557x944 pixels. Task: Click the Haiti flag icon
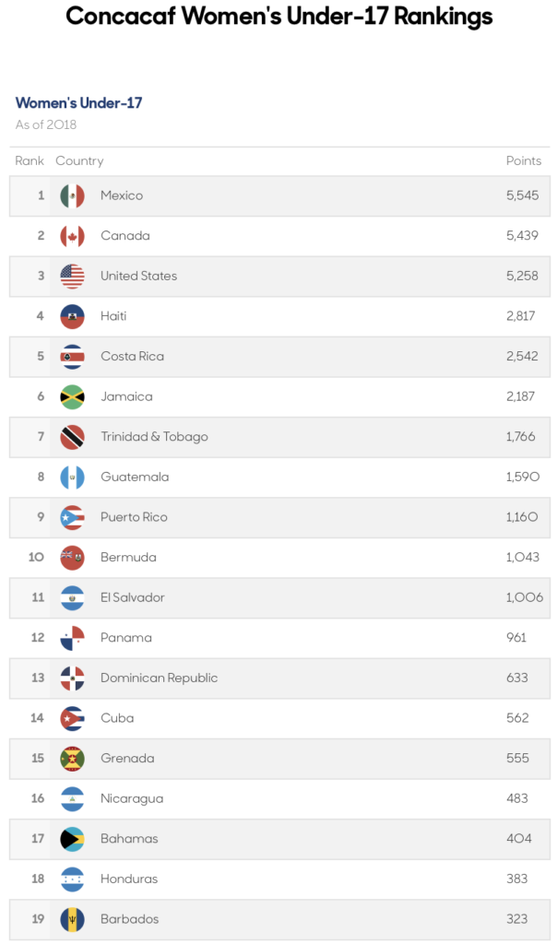coord(72,317)
